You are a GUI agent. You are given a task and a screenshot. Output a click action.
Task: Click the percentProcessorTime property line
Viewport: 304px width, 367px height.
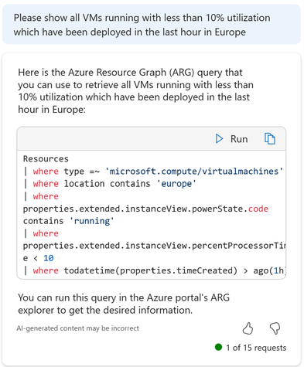pyautogui.click(x=154, y=246)
